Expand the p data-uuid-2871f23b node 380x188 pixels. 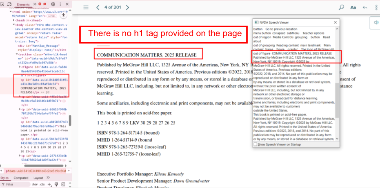pyautogui.click(x=20, y=156)
